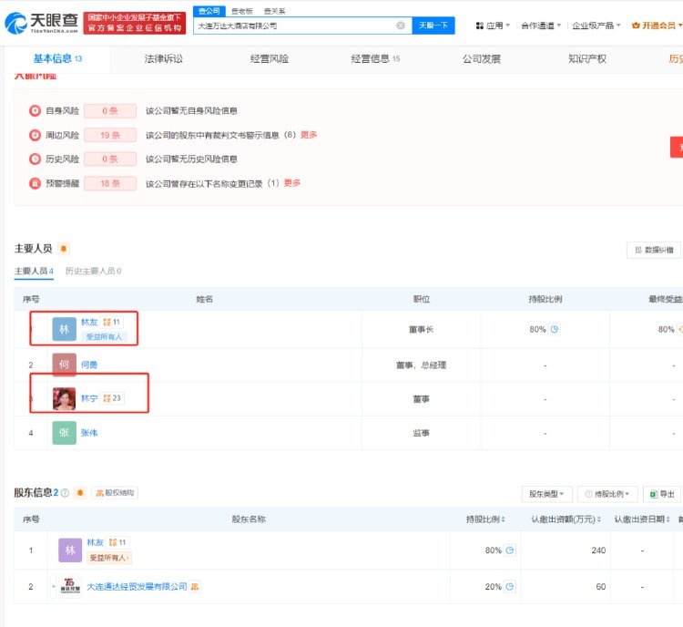Click 林友's avatar in the 主要人员 table

64,329
